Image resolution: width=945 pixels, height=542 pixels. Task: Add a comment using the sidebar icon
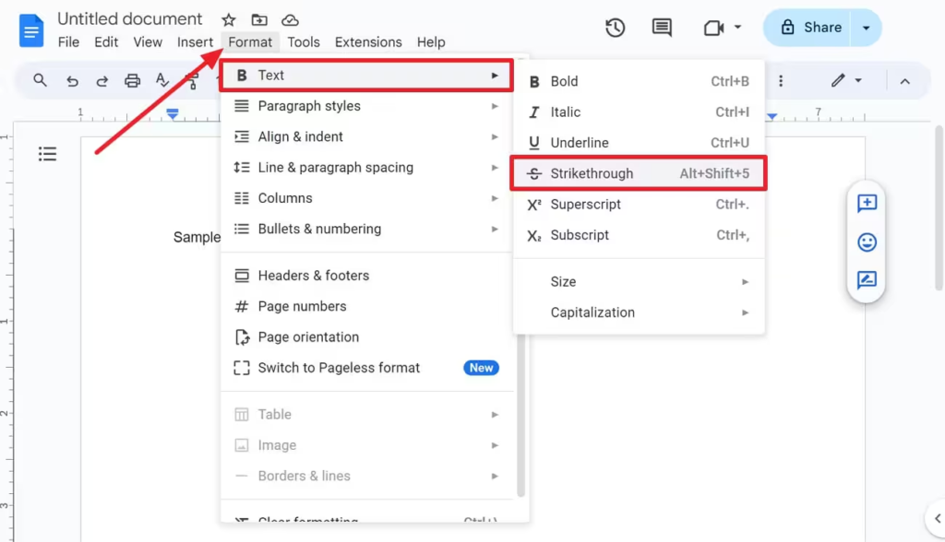coord(867,204)
